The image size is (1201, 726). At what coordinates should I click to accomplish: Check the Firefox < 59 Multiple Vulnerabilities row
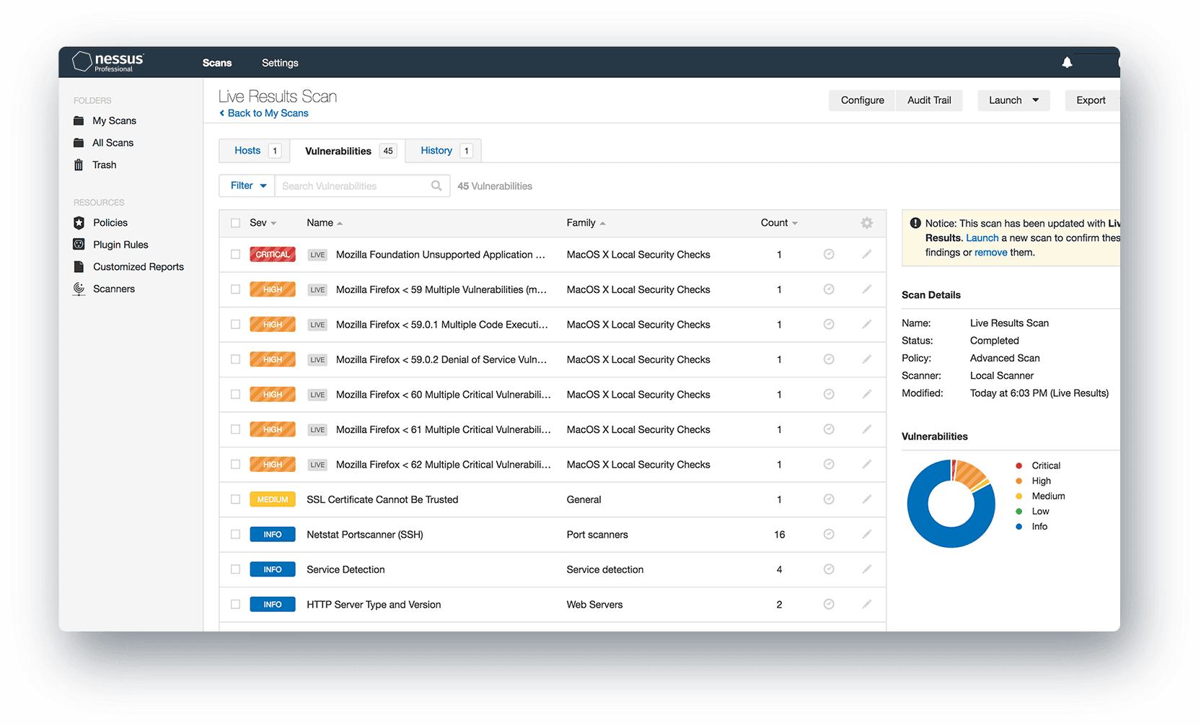click(235, 289)
